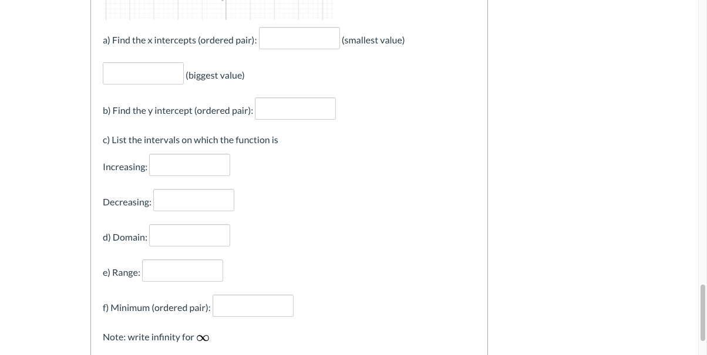This screenshot has height=355, width=707.
Task: Click the smallest x intercept input field
Action: pyautogui.click(x=299, y=38)
